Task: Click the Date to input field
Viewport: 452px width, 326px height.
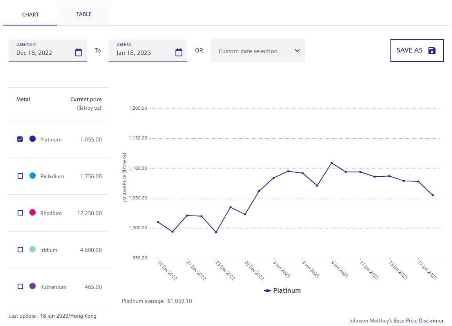Action: [x=143, y=53]
